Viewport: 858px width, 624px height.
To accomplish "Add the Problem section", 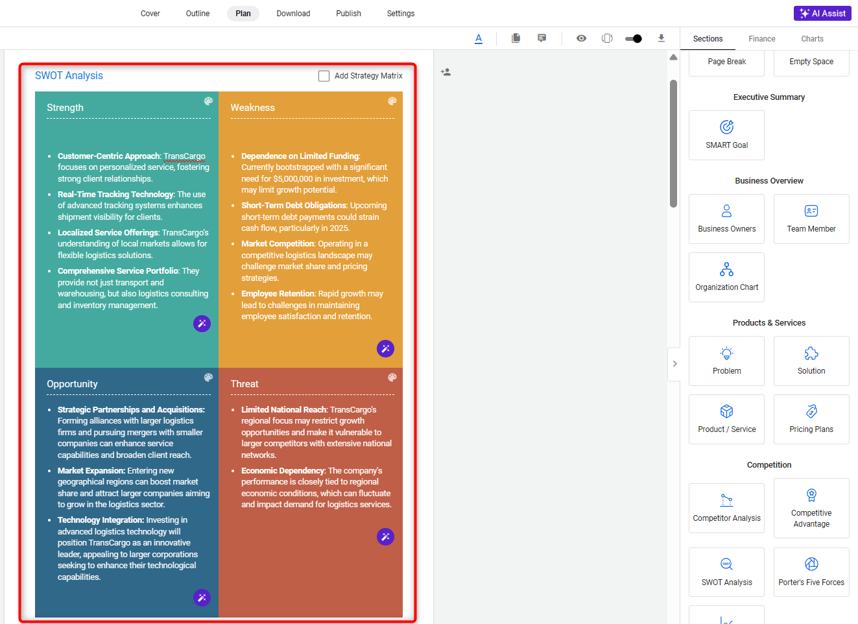I will coord(726,361).
